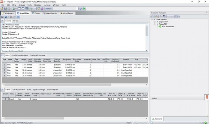
Task: Click the green Run model arrow icon
Action: 84,8
